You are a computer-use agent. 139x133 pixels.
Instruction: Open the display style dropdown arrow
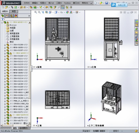coord(59,12)
